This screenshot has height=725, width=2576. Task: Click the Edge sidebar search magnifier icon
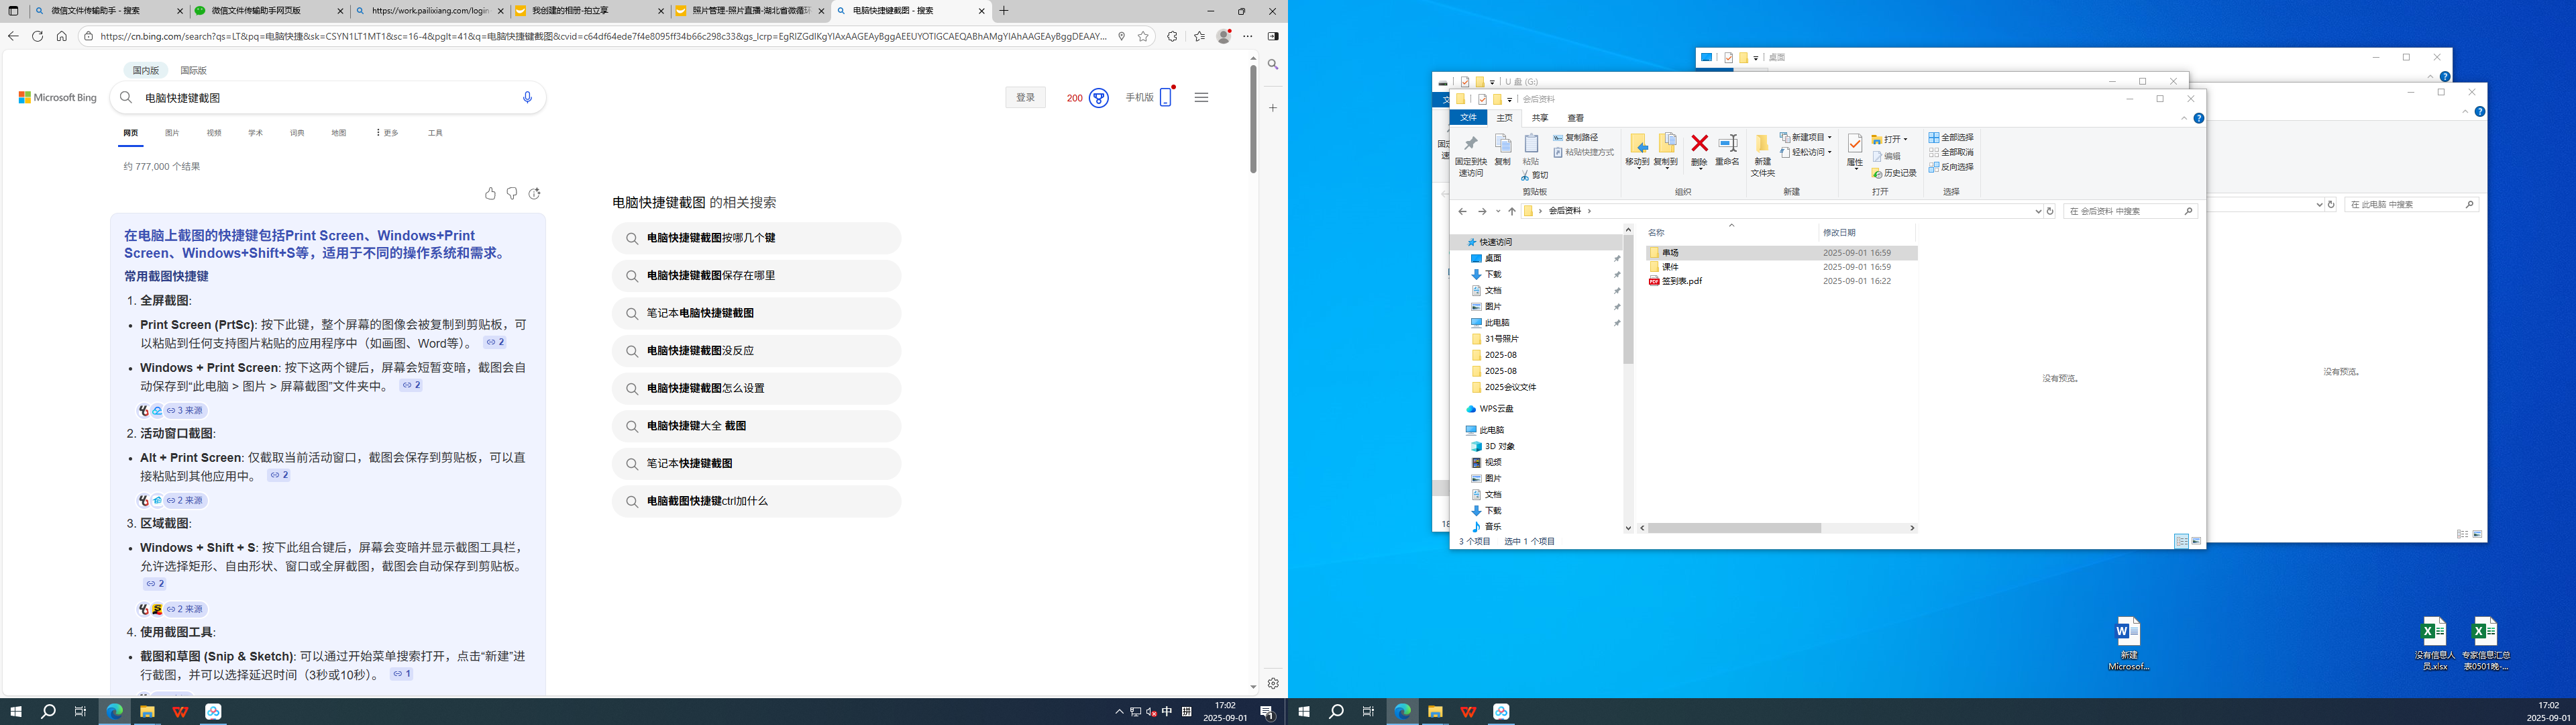point(1273,64)
